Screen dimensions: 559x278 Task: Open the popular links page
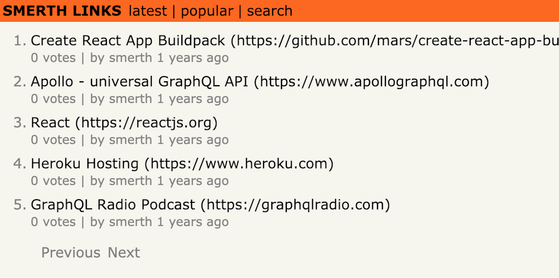[207, 11]
